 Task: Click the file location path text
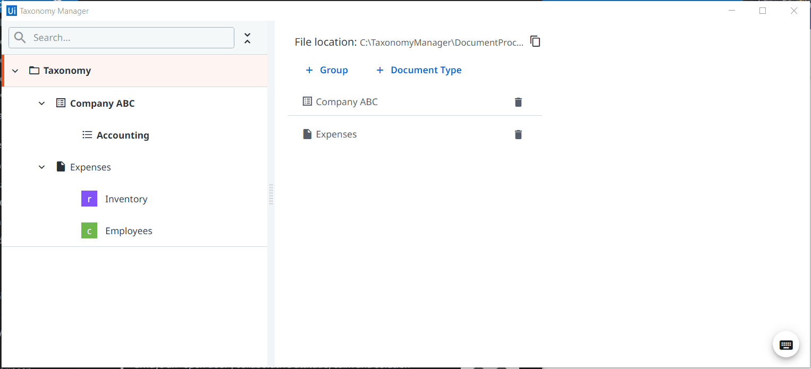tap(442, 42)
